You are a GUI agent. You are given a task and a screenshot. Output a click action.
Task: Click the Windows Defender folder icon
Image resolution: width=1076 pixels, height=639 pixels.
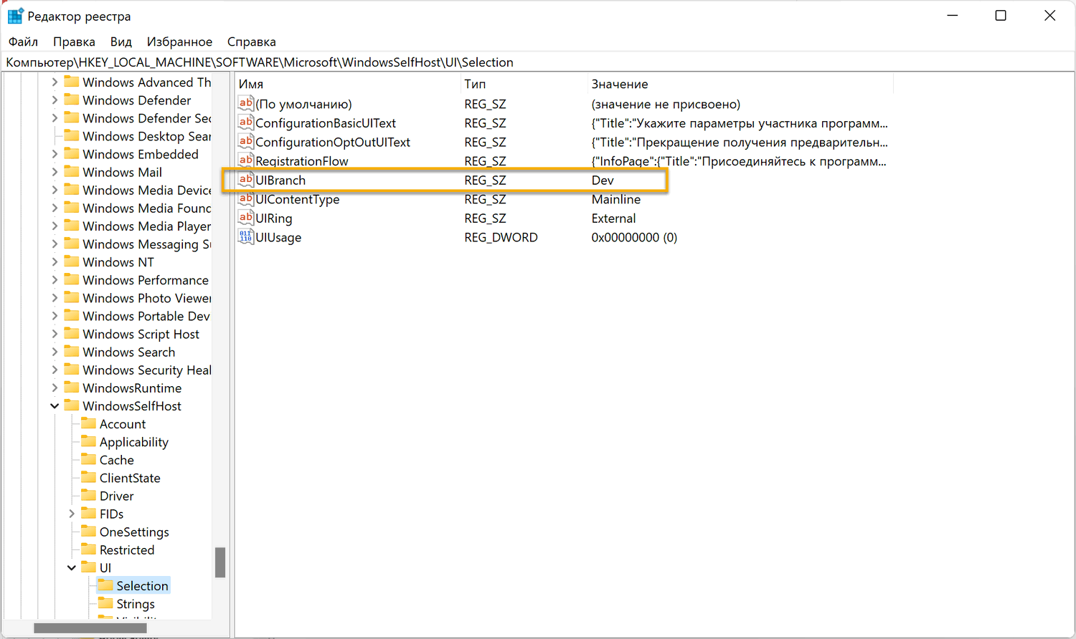tap(71, 100)
